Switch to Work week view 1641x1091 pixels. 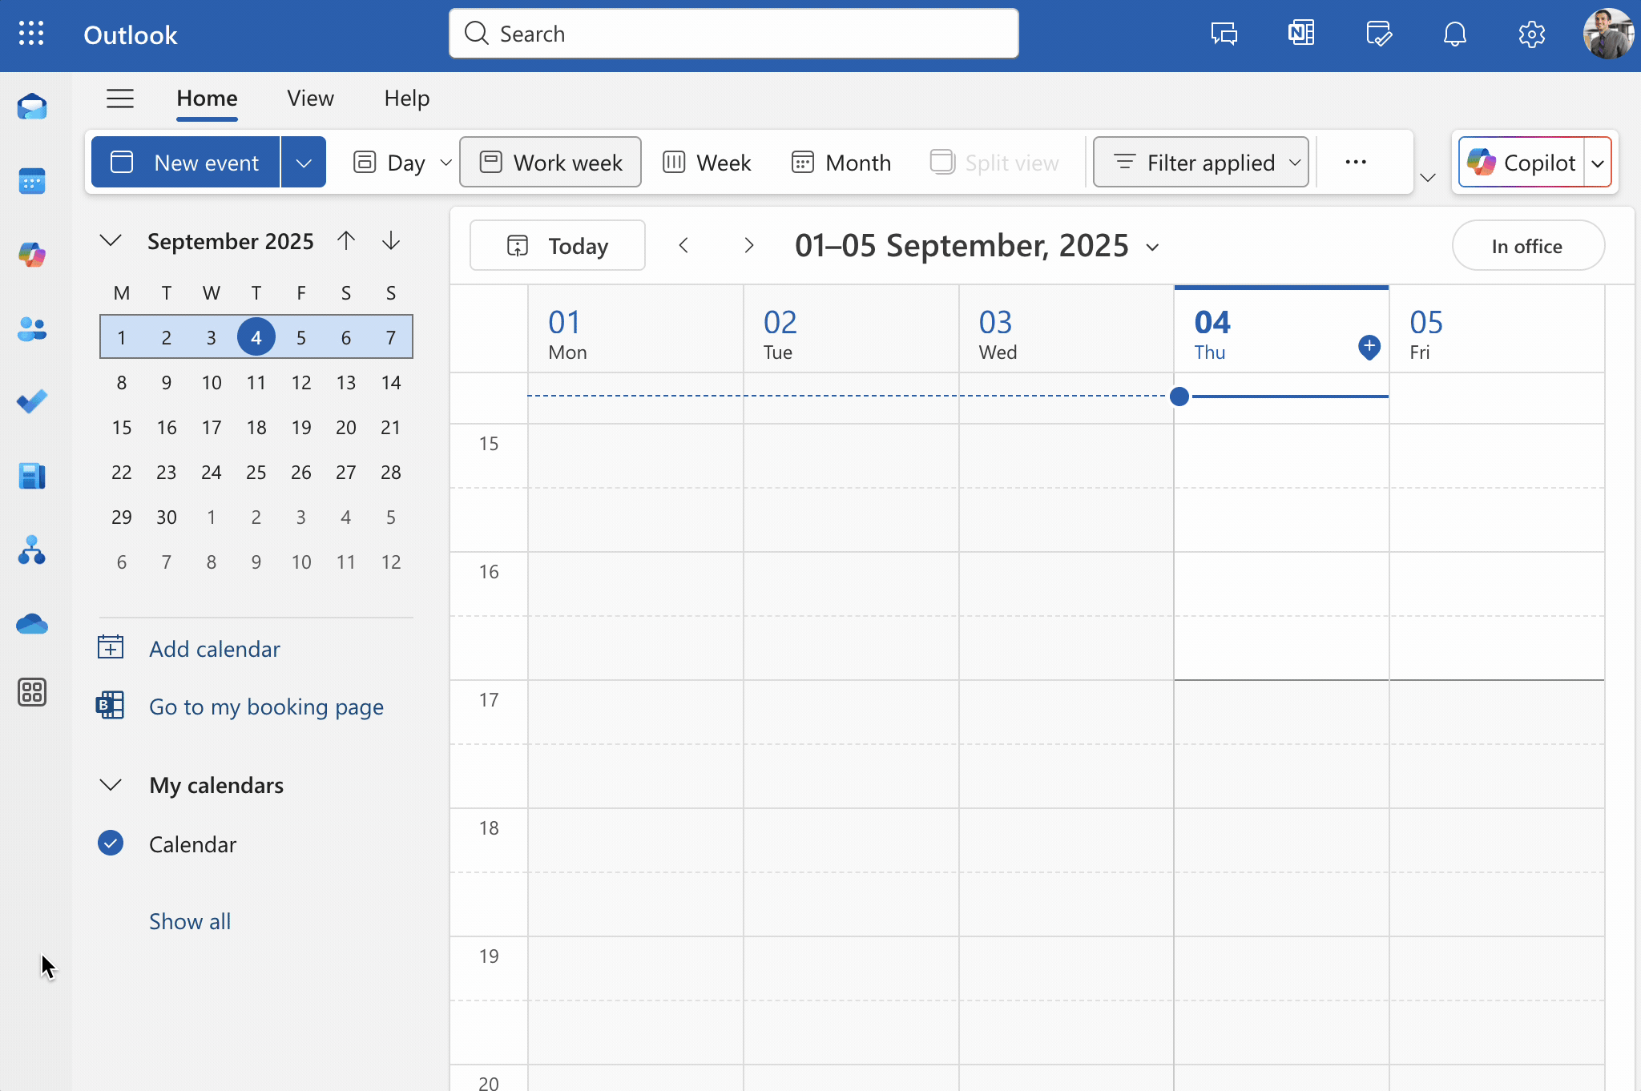pyautogui.click(x=550, y=163)
